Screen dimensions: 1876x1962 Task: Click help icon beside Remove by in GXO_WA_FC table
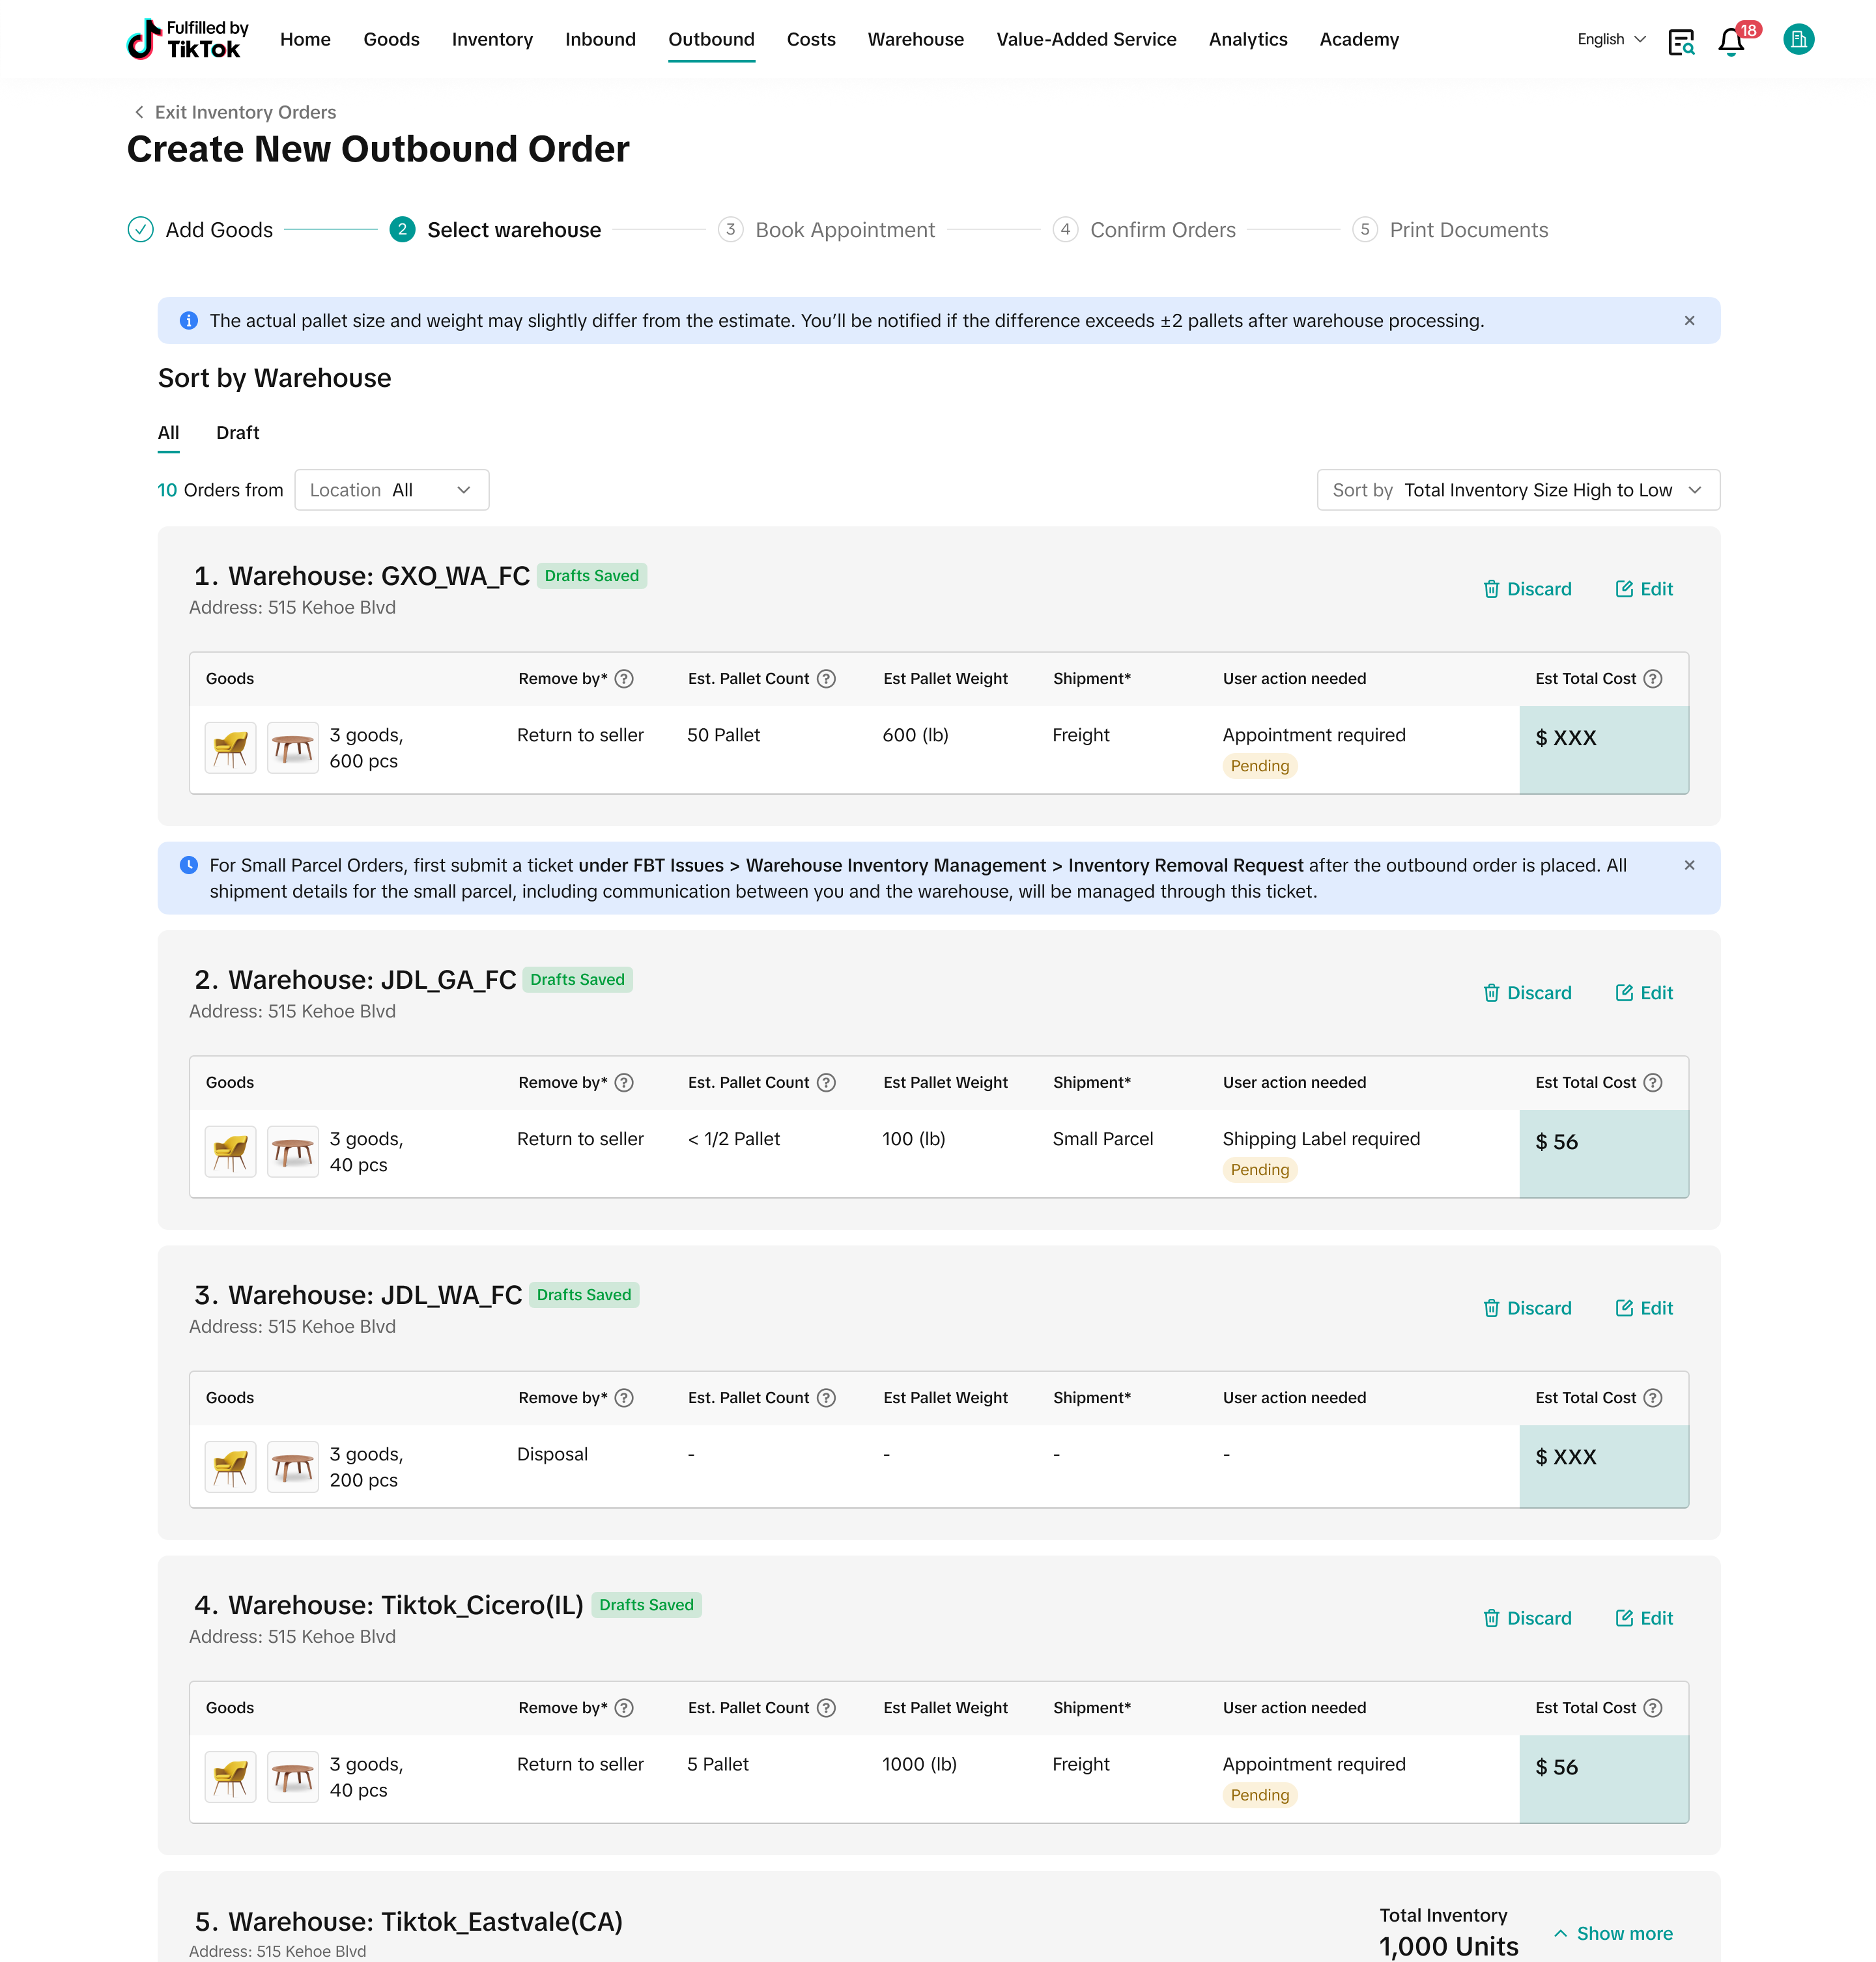[x=624, y=679]
